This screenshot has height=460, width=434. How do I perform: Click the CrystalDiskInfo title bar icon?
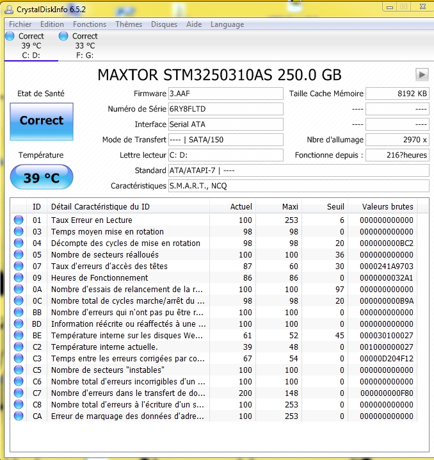tap(9, 10)
